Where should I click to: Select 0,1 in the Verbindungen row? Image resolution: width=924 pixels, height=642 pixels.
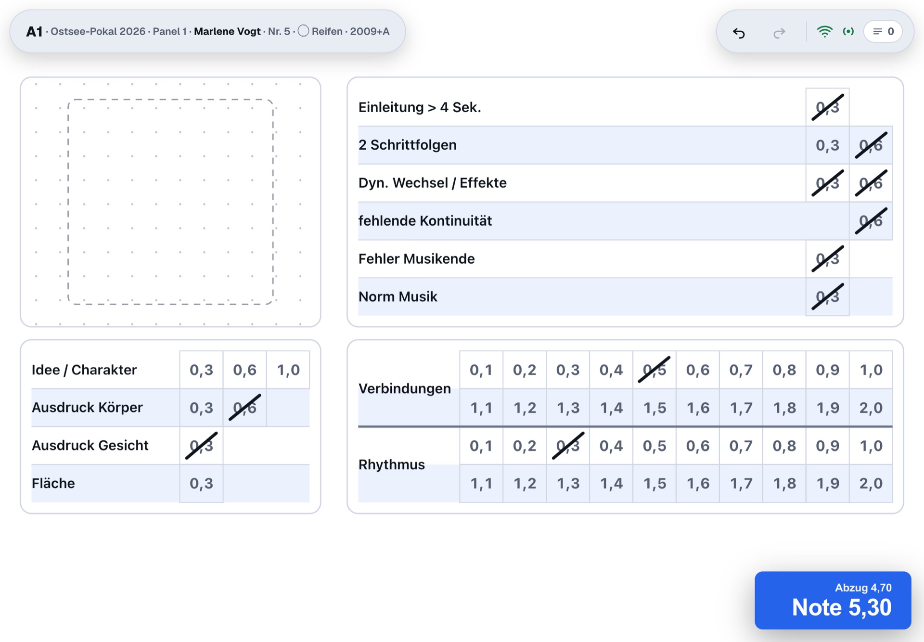(481, 370)
